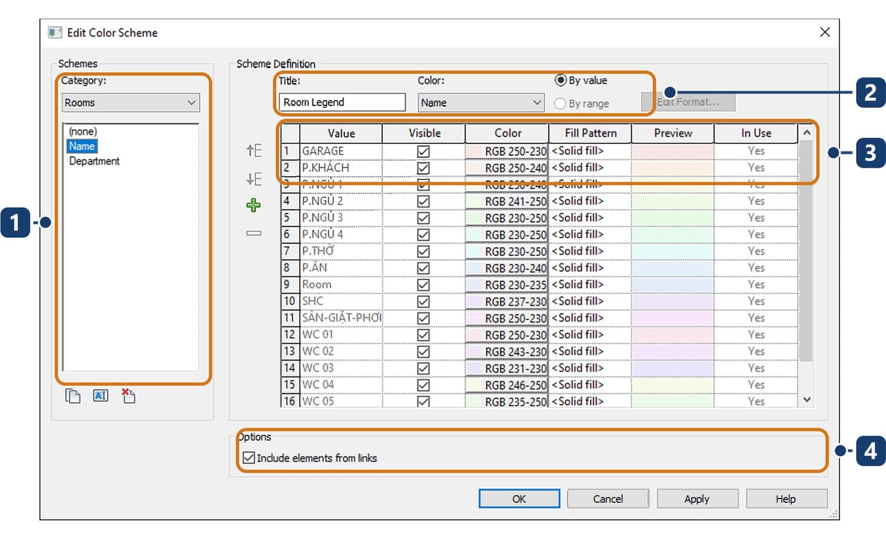Toggle Visible checkbox for WC 01 row
Image resolution: width=886 pixels, height=539 pixels.
pos(424,335)
